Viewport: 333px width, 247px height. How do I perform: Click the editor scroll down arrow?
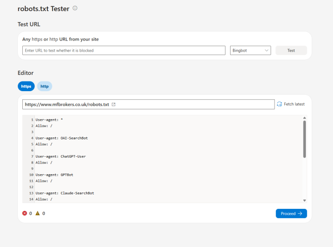pyautogui.click(x=304, y=200)
